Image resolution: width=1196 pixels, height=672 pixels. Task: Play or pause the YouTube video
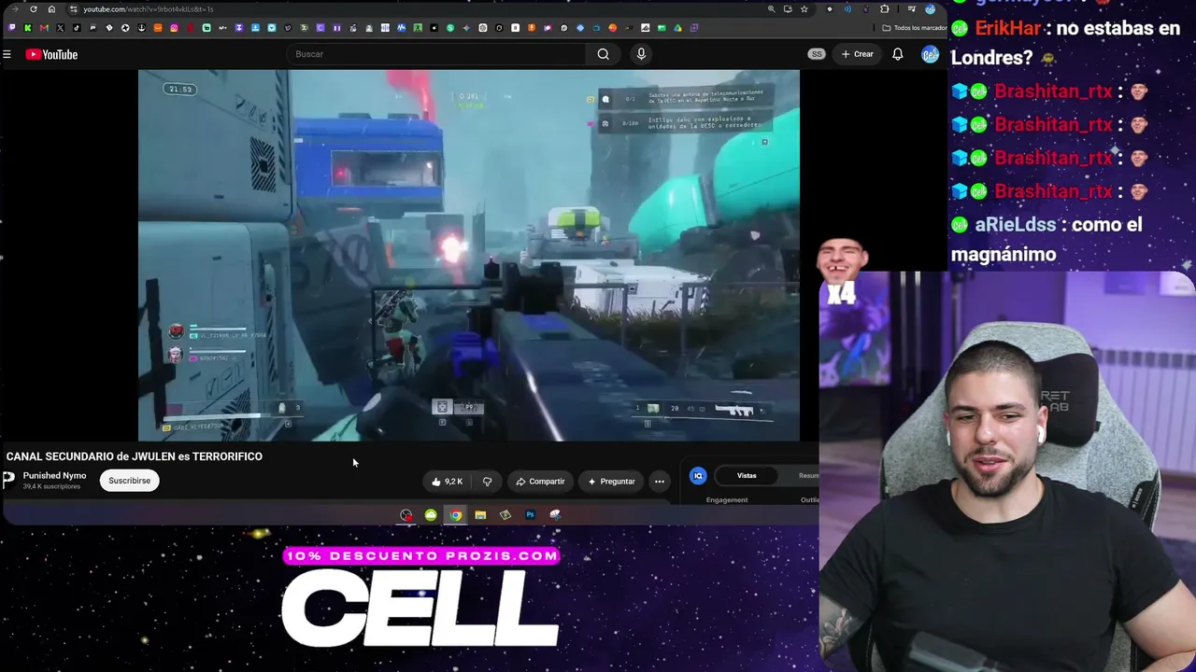tap(469, 255)
